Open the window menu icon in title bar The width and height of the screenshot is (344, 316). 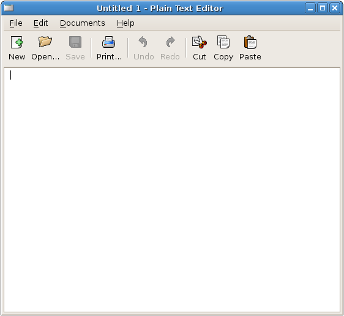(x=9, y=8)
